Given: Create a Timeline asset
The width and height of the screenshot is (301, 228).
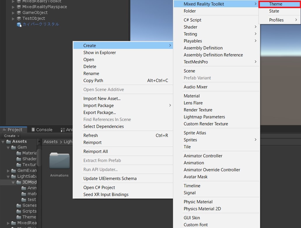Looking at the screenshot, I should [x=216, y=186].
